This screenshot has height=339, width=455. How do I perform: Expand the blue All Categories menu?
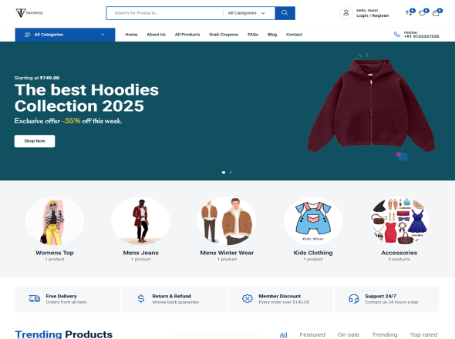pos(65,35)
